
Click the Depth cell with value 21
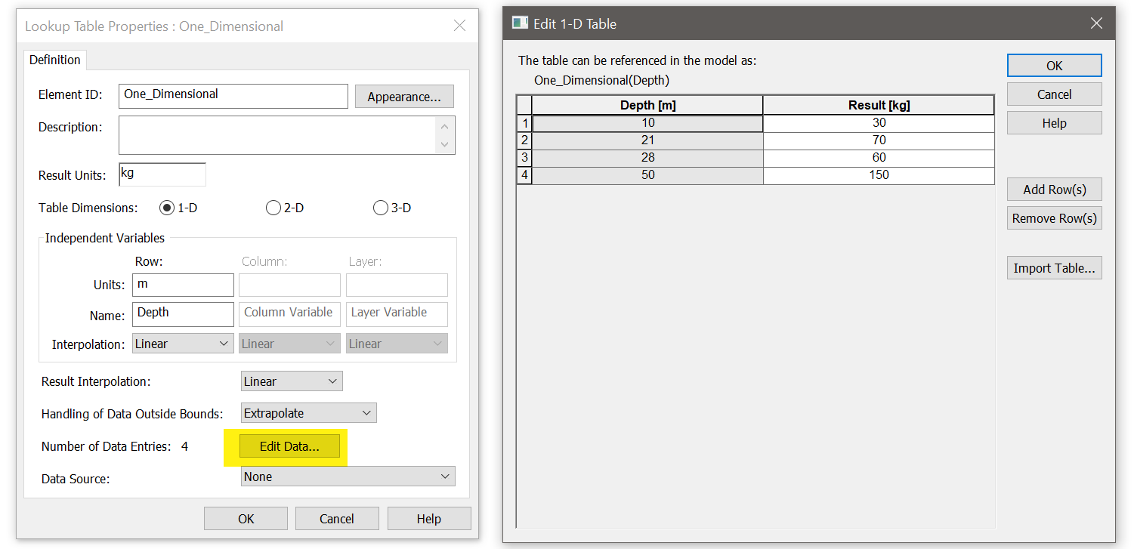647,140
